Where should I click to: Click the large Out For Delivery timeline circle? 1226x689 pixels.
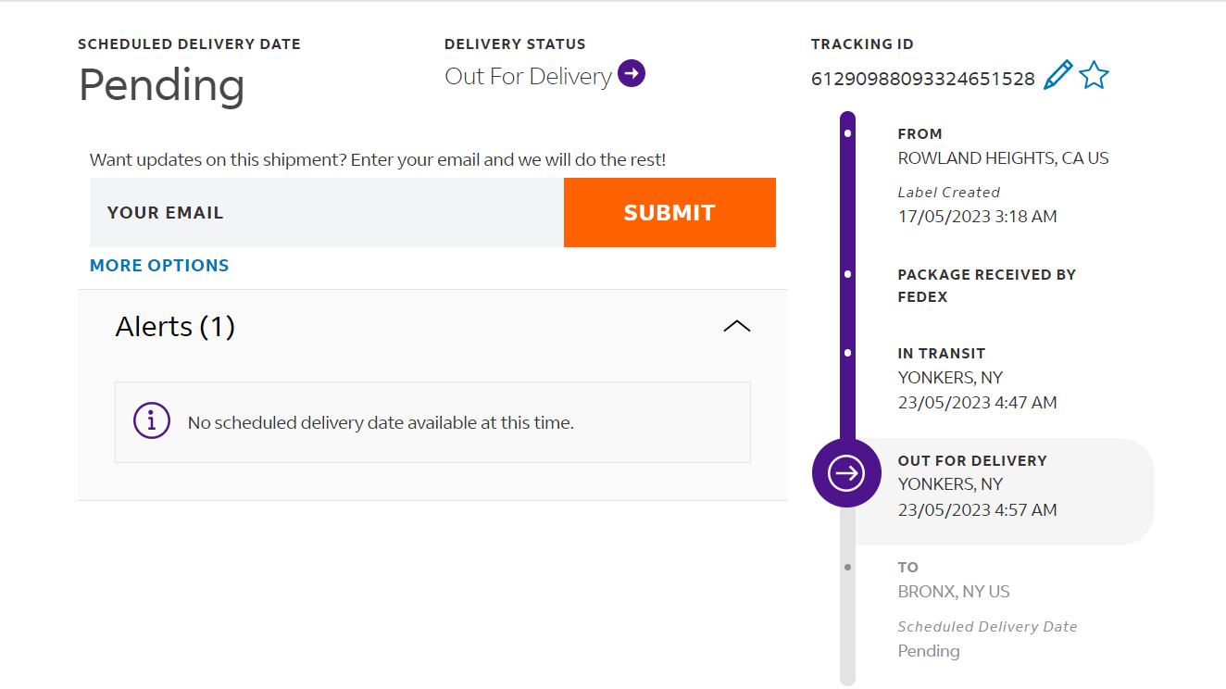pyautogui.click(x=846, y=473)
